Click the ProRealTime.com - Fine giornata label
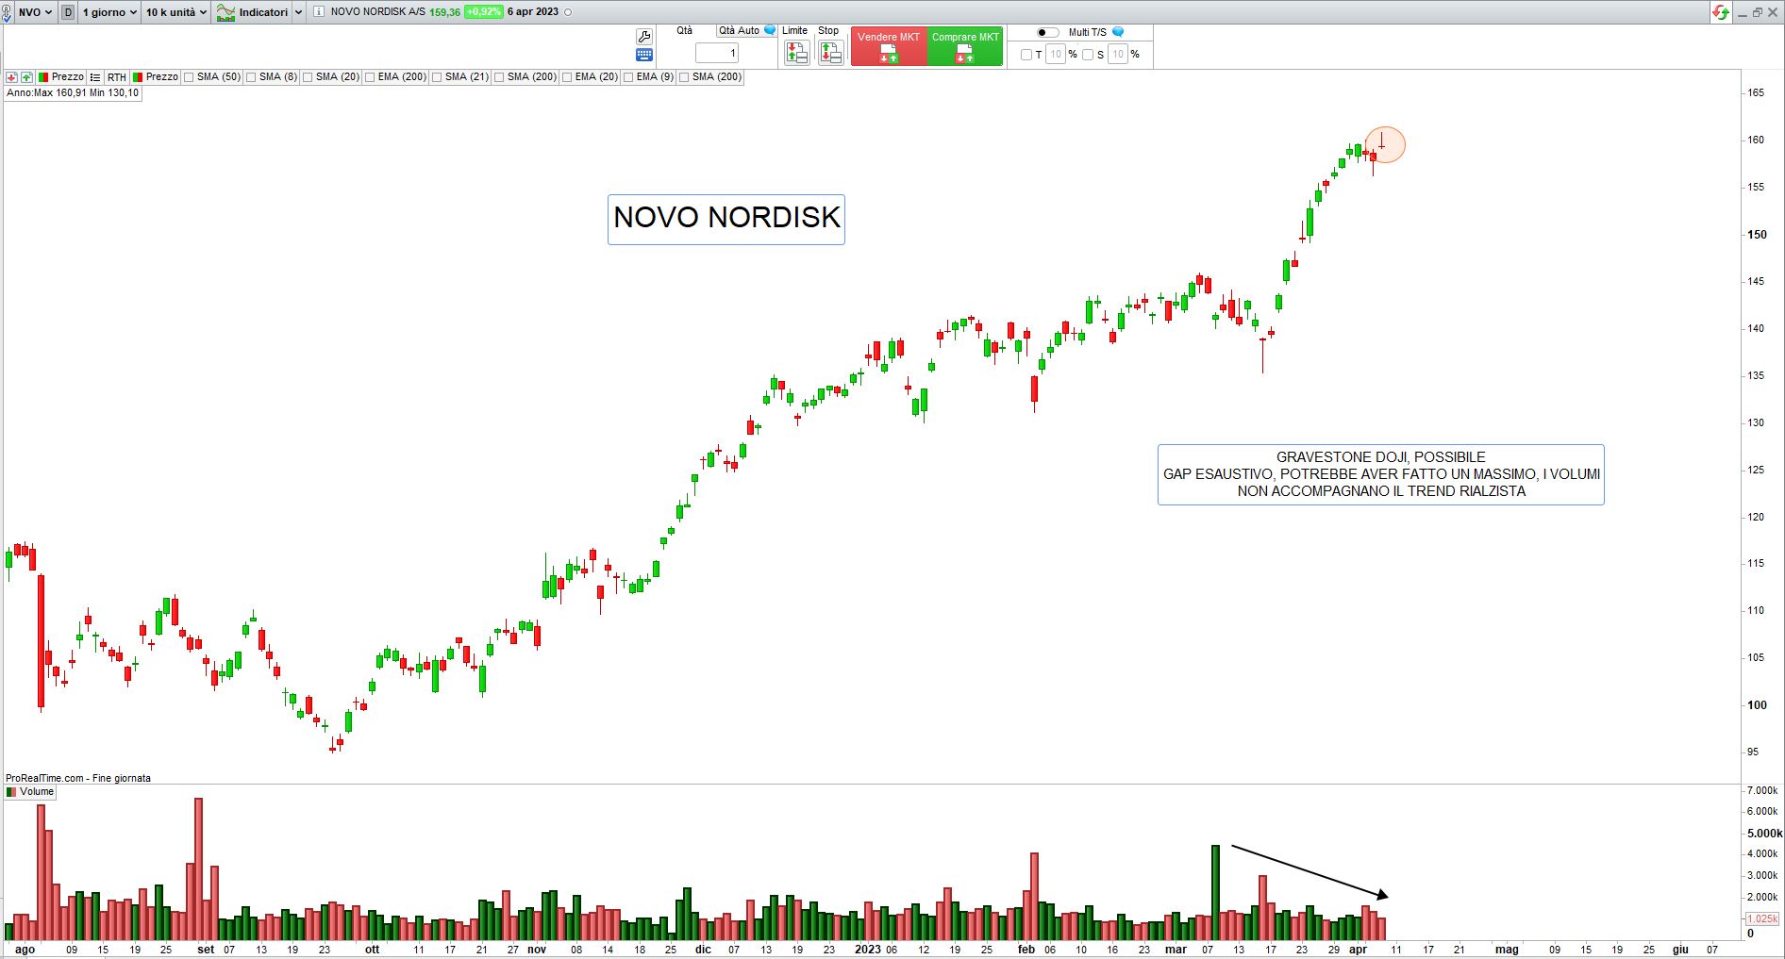 [x=78, y=779]
